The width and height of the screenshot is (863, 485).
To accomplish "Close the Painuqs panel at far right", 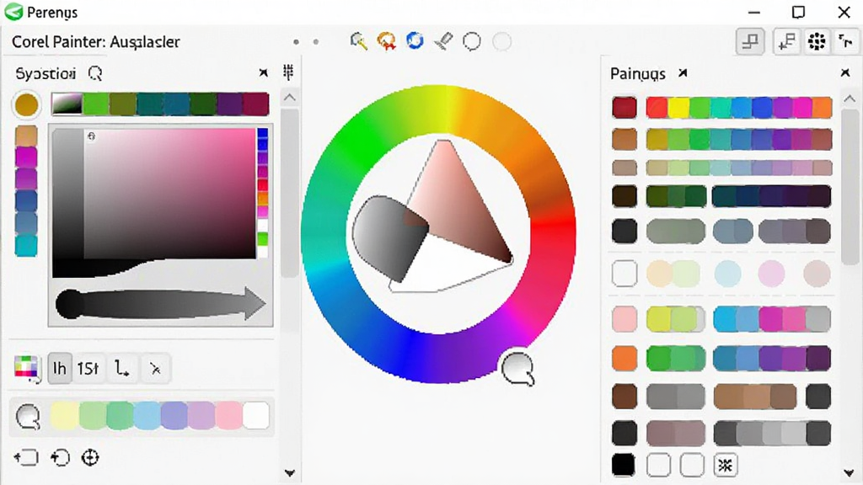I will (845, 72).
